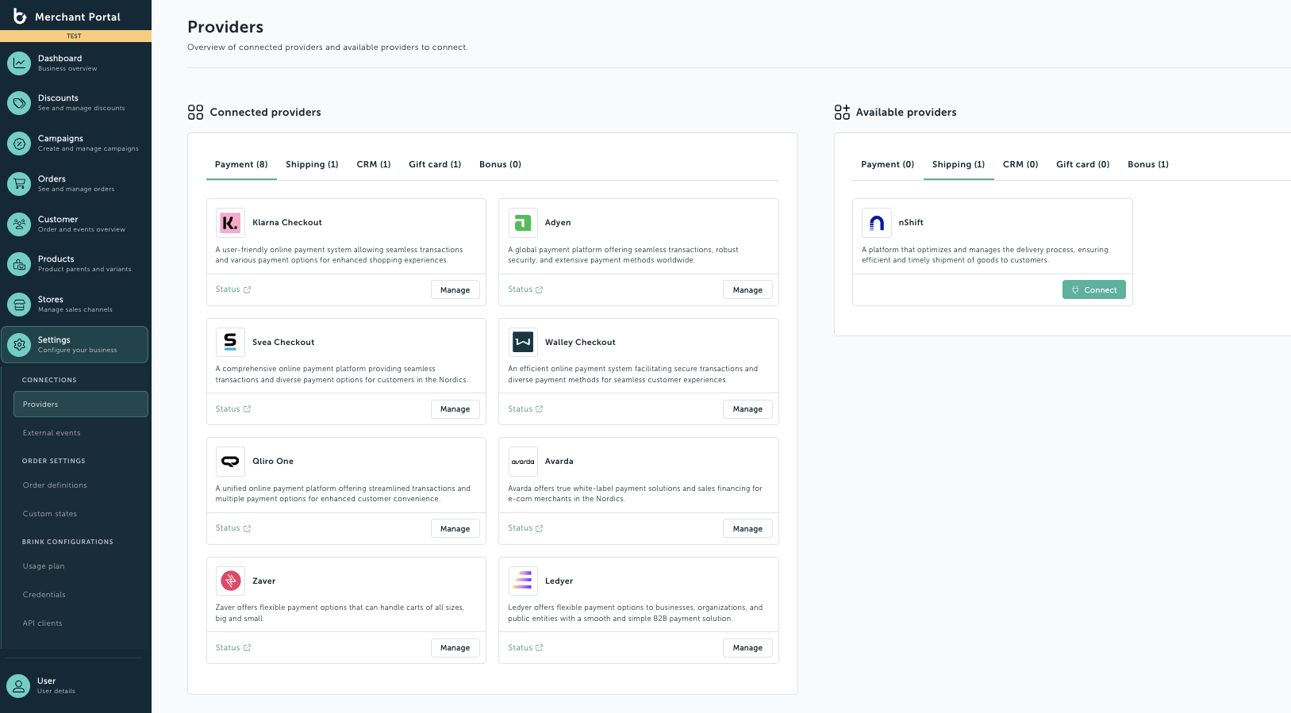The height and width of the screenshot is (713, 1291).
Task: Select available Shipping (1) tab
Action: (959, 164)
